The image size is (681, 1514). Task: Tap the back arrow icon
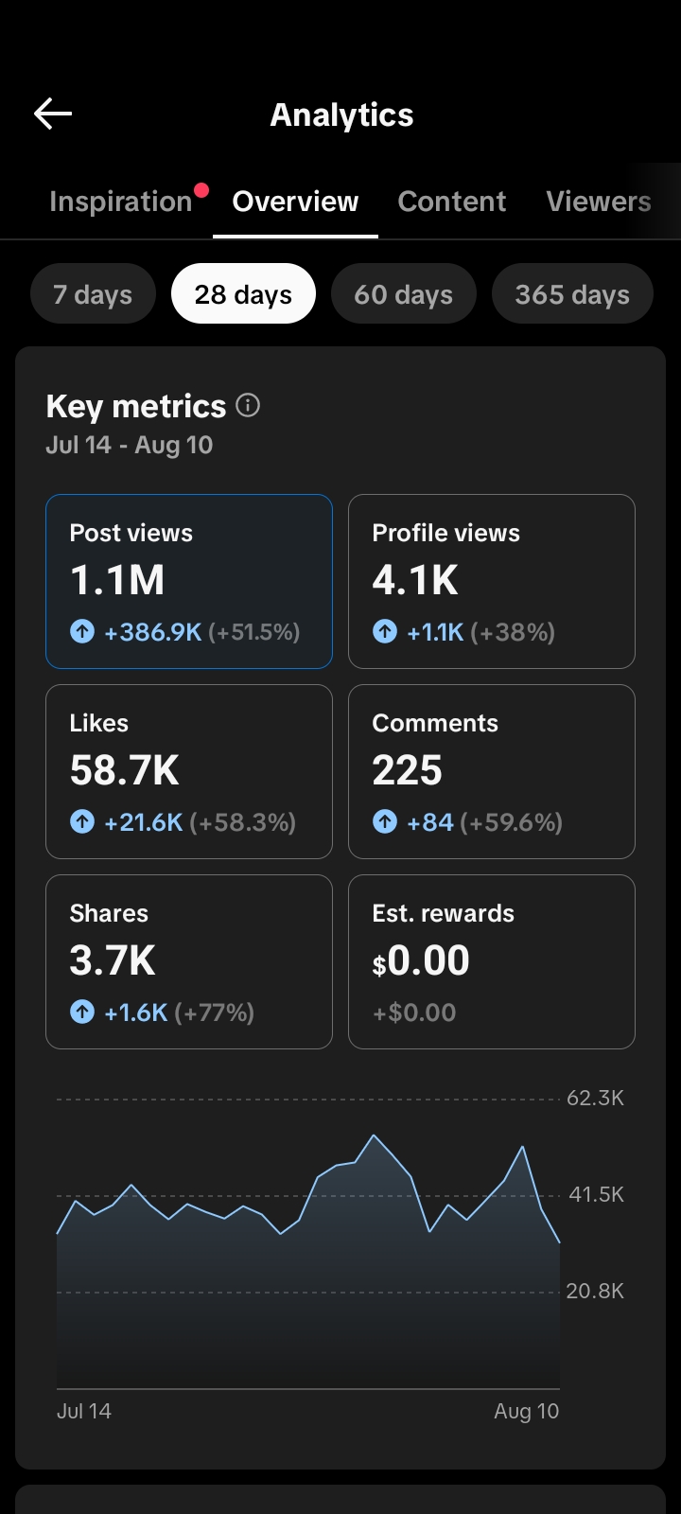point(53,114)
